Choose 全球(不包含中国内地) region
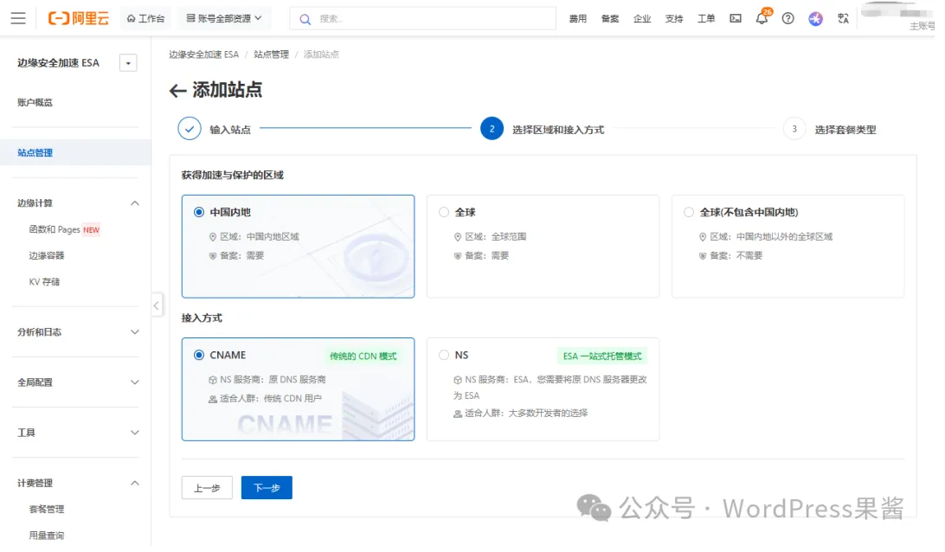The height and width of the screenshot is (552, 945). [x=689, y=212]
